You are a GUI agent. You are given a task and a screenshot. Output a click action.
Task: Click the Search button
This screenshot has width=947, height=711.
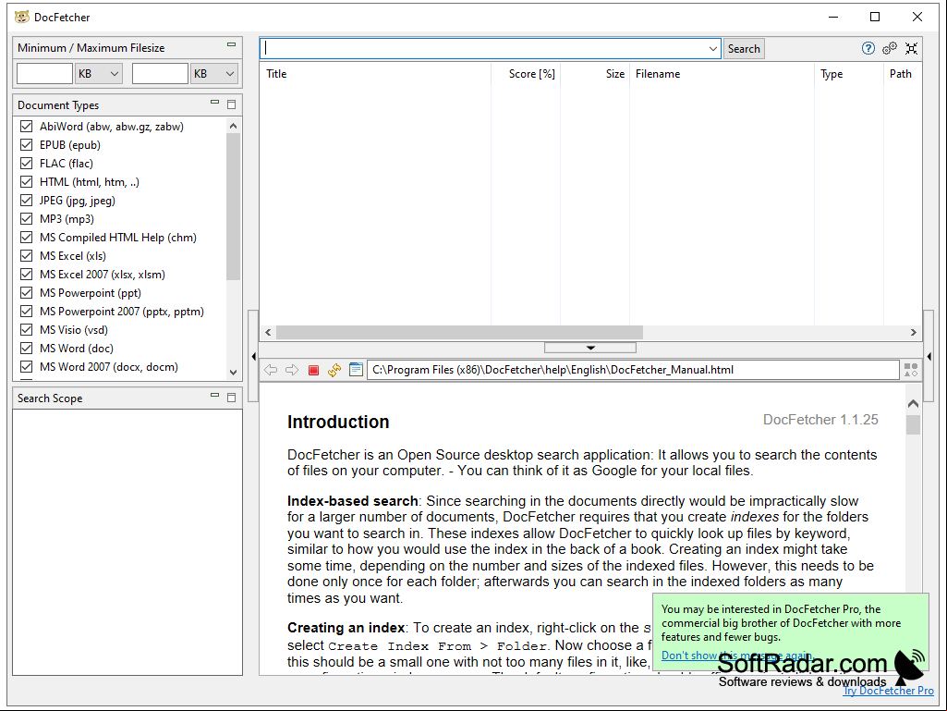744,49
